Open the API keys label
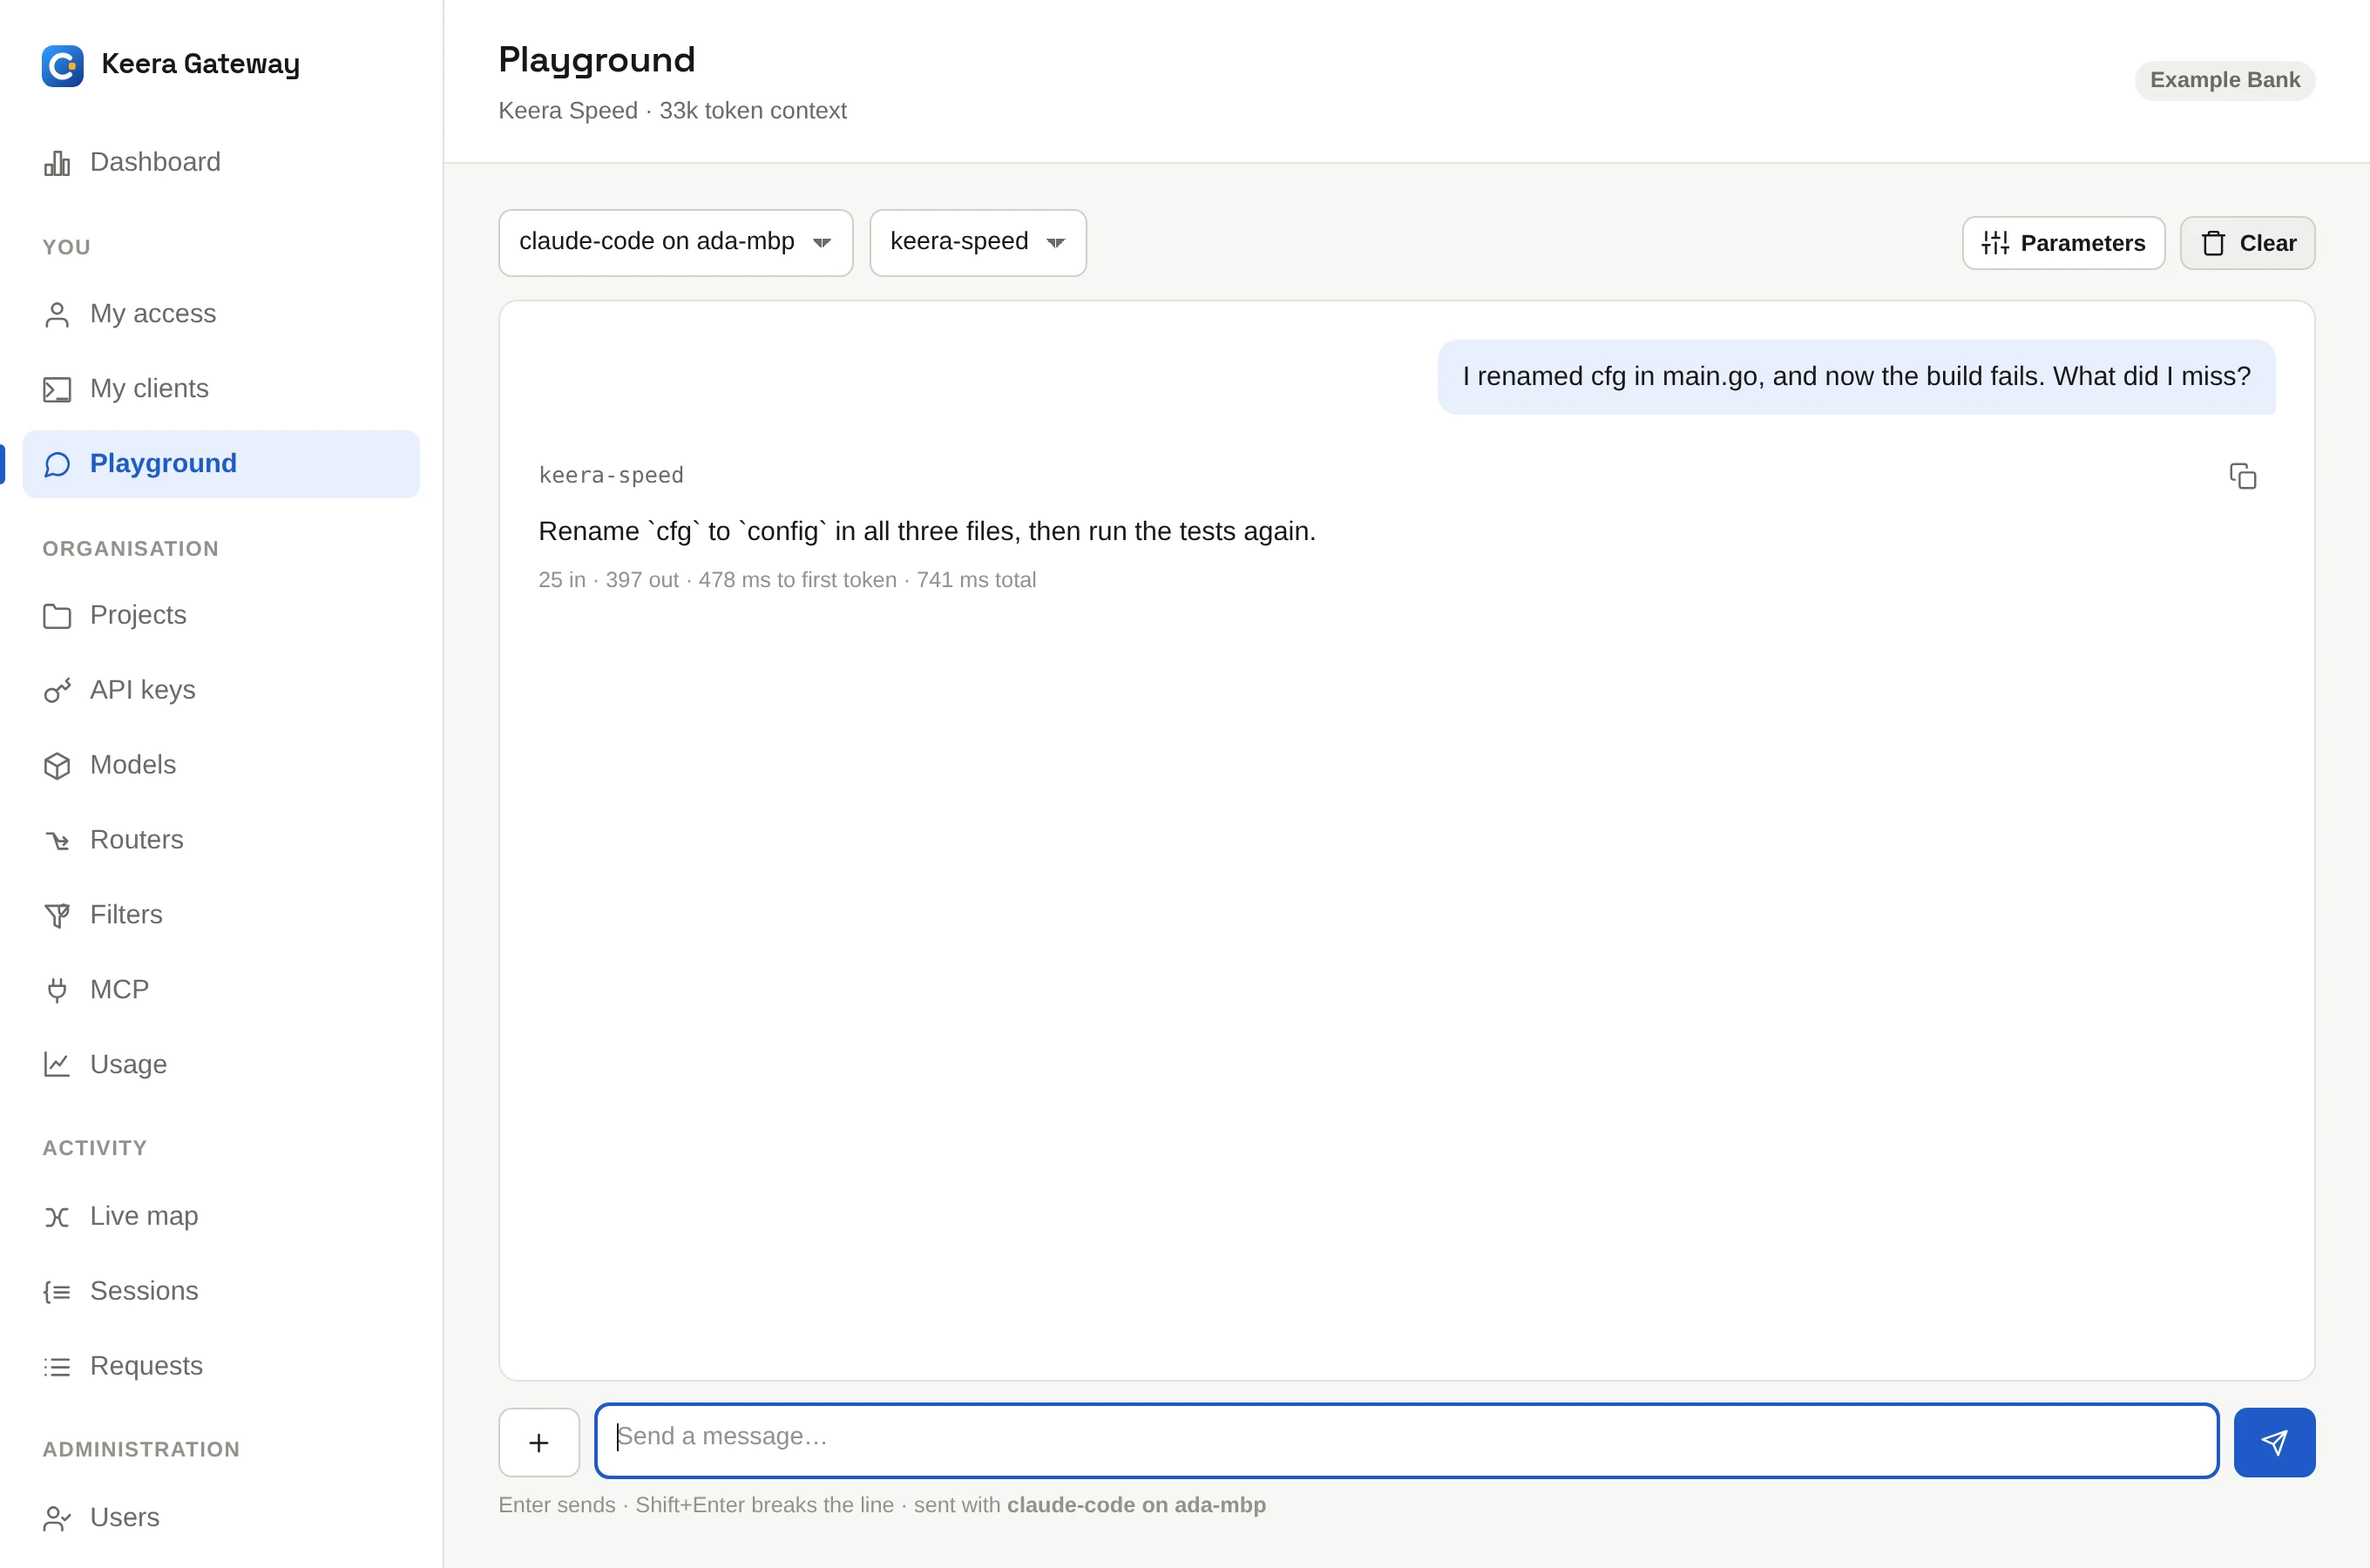The image size is (2370, 1568). coord(143,690)
